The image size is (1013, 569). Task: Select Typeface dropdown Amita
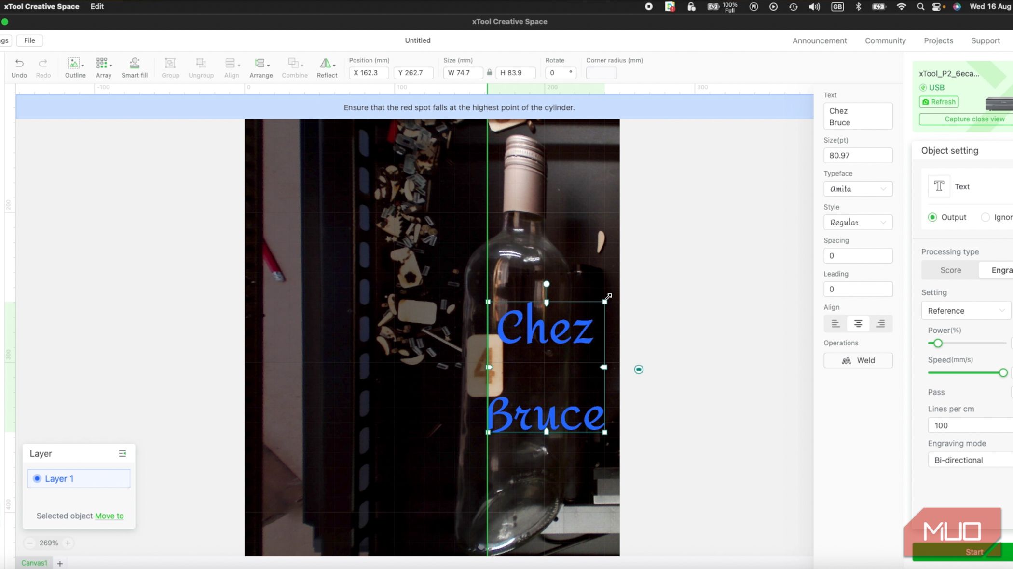coord(857,188)
